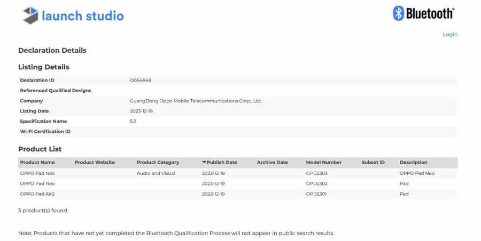The image size is (481, 241).
Task: Click product name for the OPD2302 row
Action: [x=37, y=184]
